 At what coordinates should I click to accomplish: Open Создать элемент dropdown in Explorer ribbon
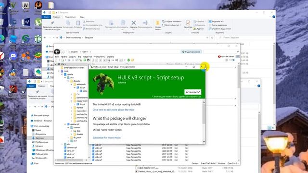point(172,21)
